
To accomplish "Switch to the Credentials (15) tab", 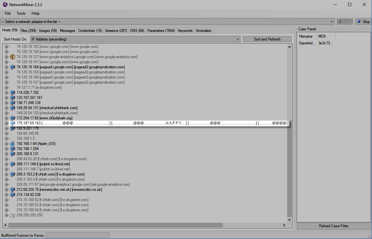I will coord(90,31).
